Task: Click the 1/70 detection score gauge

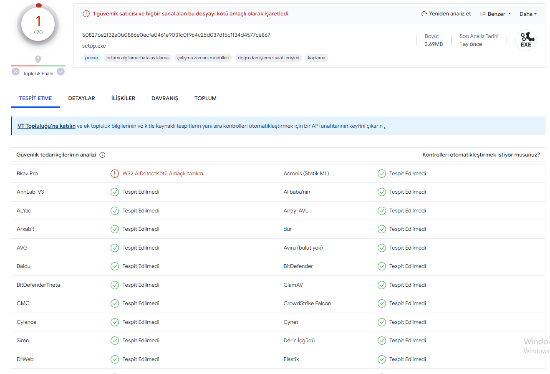Action: pos(38,24)
